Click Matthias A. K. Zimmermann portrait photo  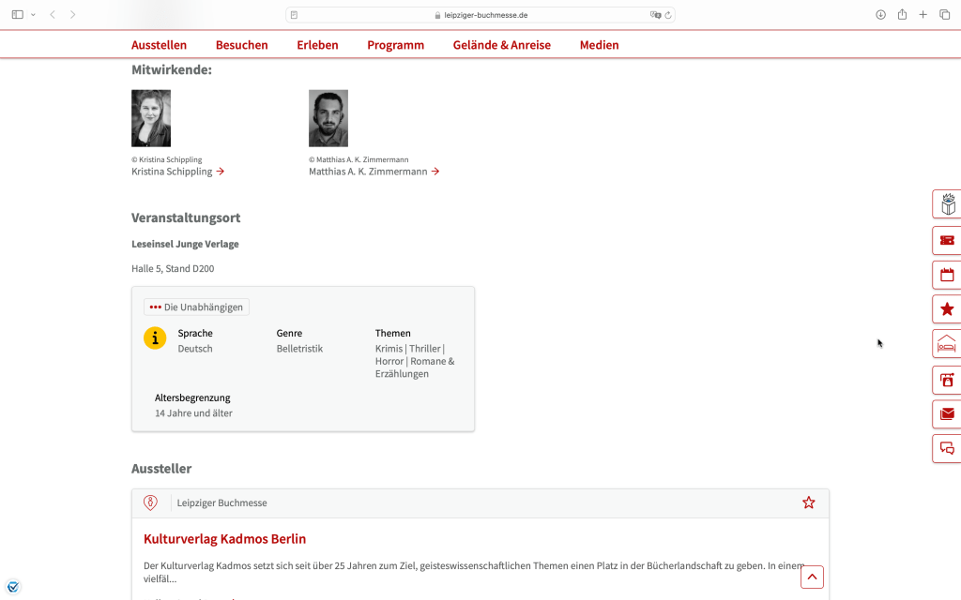pyautogui.click(x=328, y=118)
